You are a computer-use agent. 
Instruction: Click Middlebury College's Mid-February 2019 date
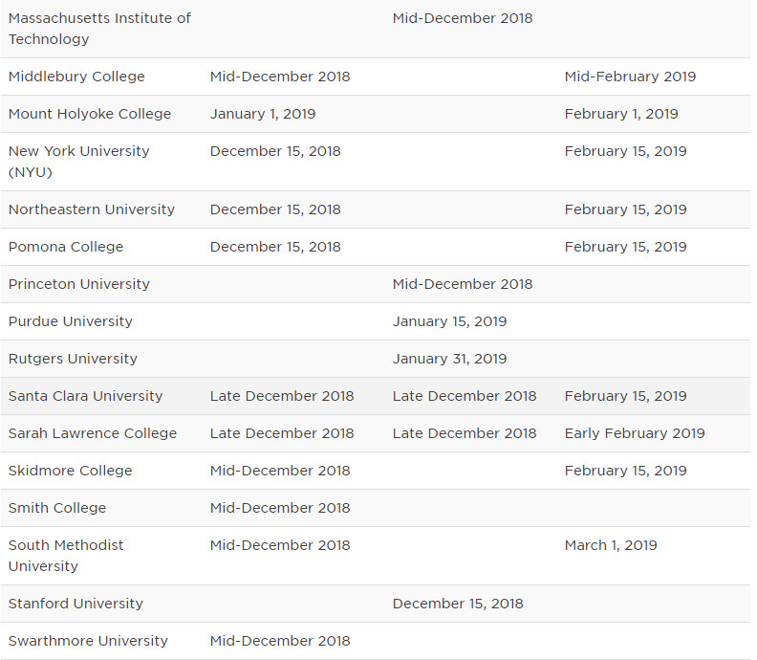[630, 77]
